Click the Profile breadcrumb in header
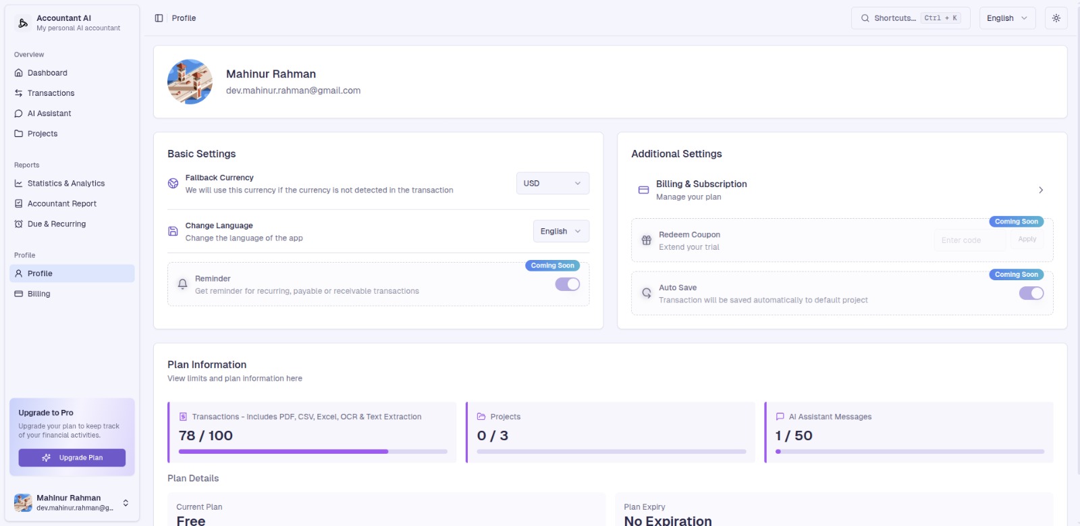The image size is (1080, 526). coord(184,18)
